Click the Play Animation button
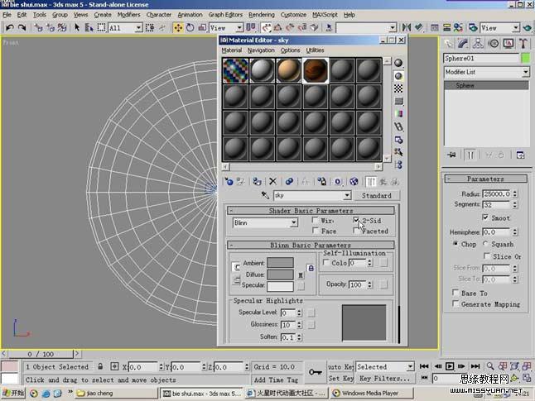 (x=450, y=366)
